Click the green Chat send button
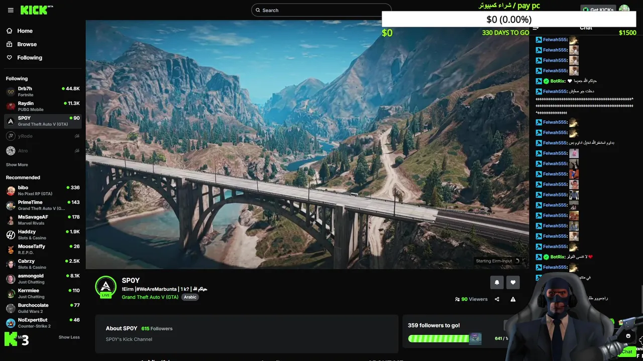Screen dimensions: 643x361 point(626,351)
